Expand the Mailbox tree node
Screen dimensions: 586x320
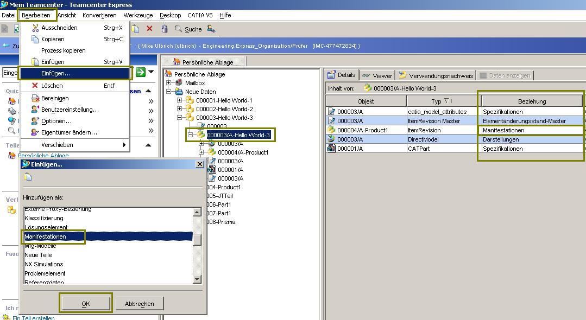point(168,83)
